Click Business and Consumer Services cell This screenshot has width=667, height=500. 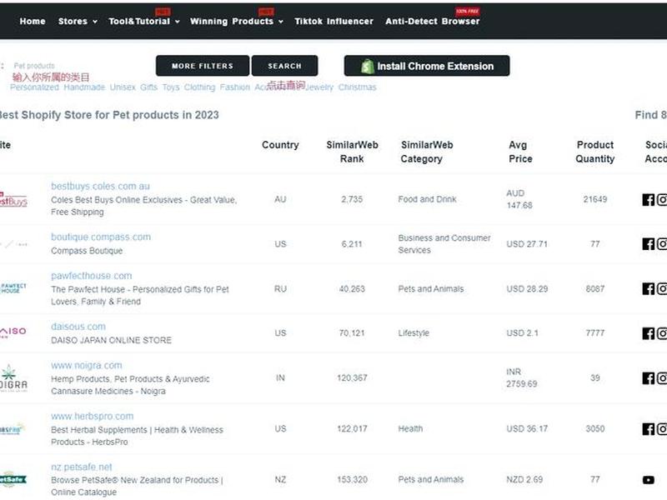[x=444, y=244]
